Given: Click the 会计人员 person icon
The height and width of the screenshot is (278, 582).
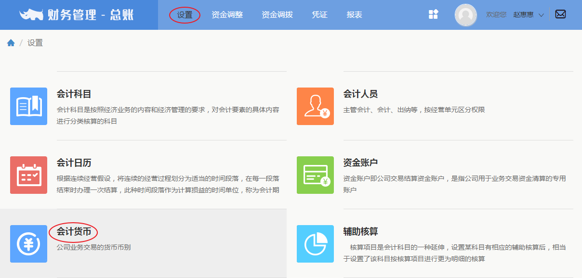Looking at the screenshot, I should (x=315, y=106).
